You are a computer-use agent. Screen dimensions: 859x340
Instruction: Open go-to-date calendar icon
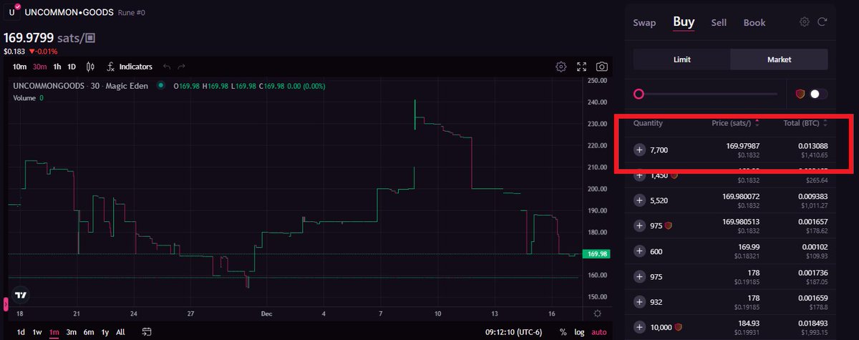(147, 331)
